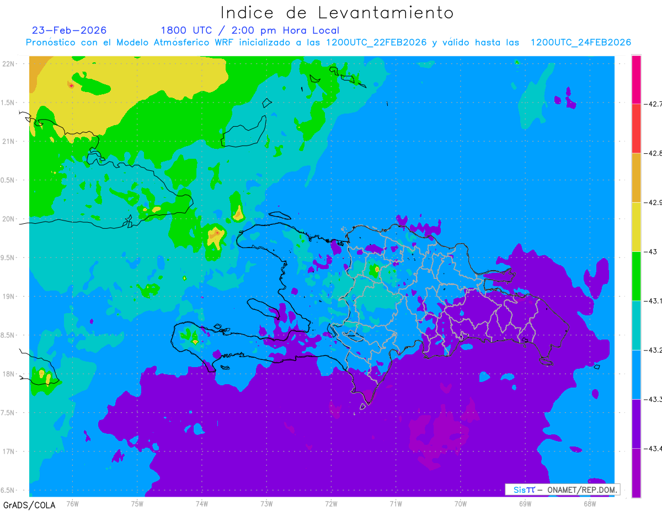
Task: Click the 'Sisπ – ONAMET/REP.DOM.' label box
Action: [x=562, y=490]
